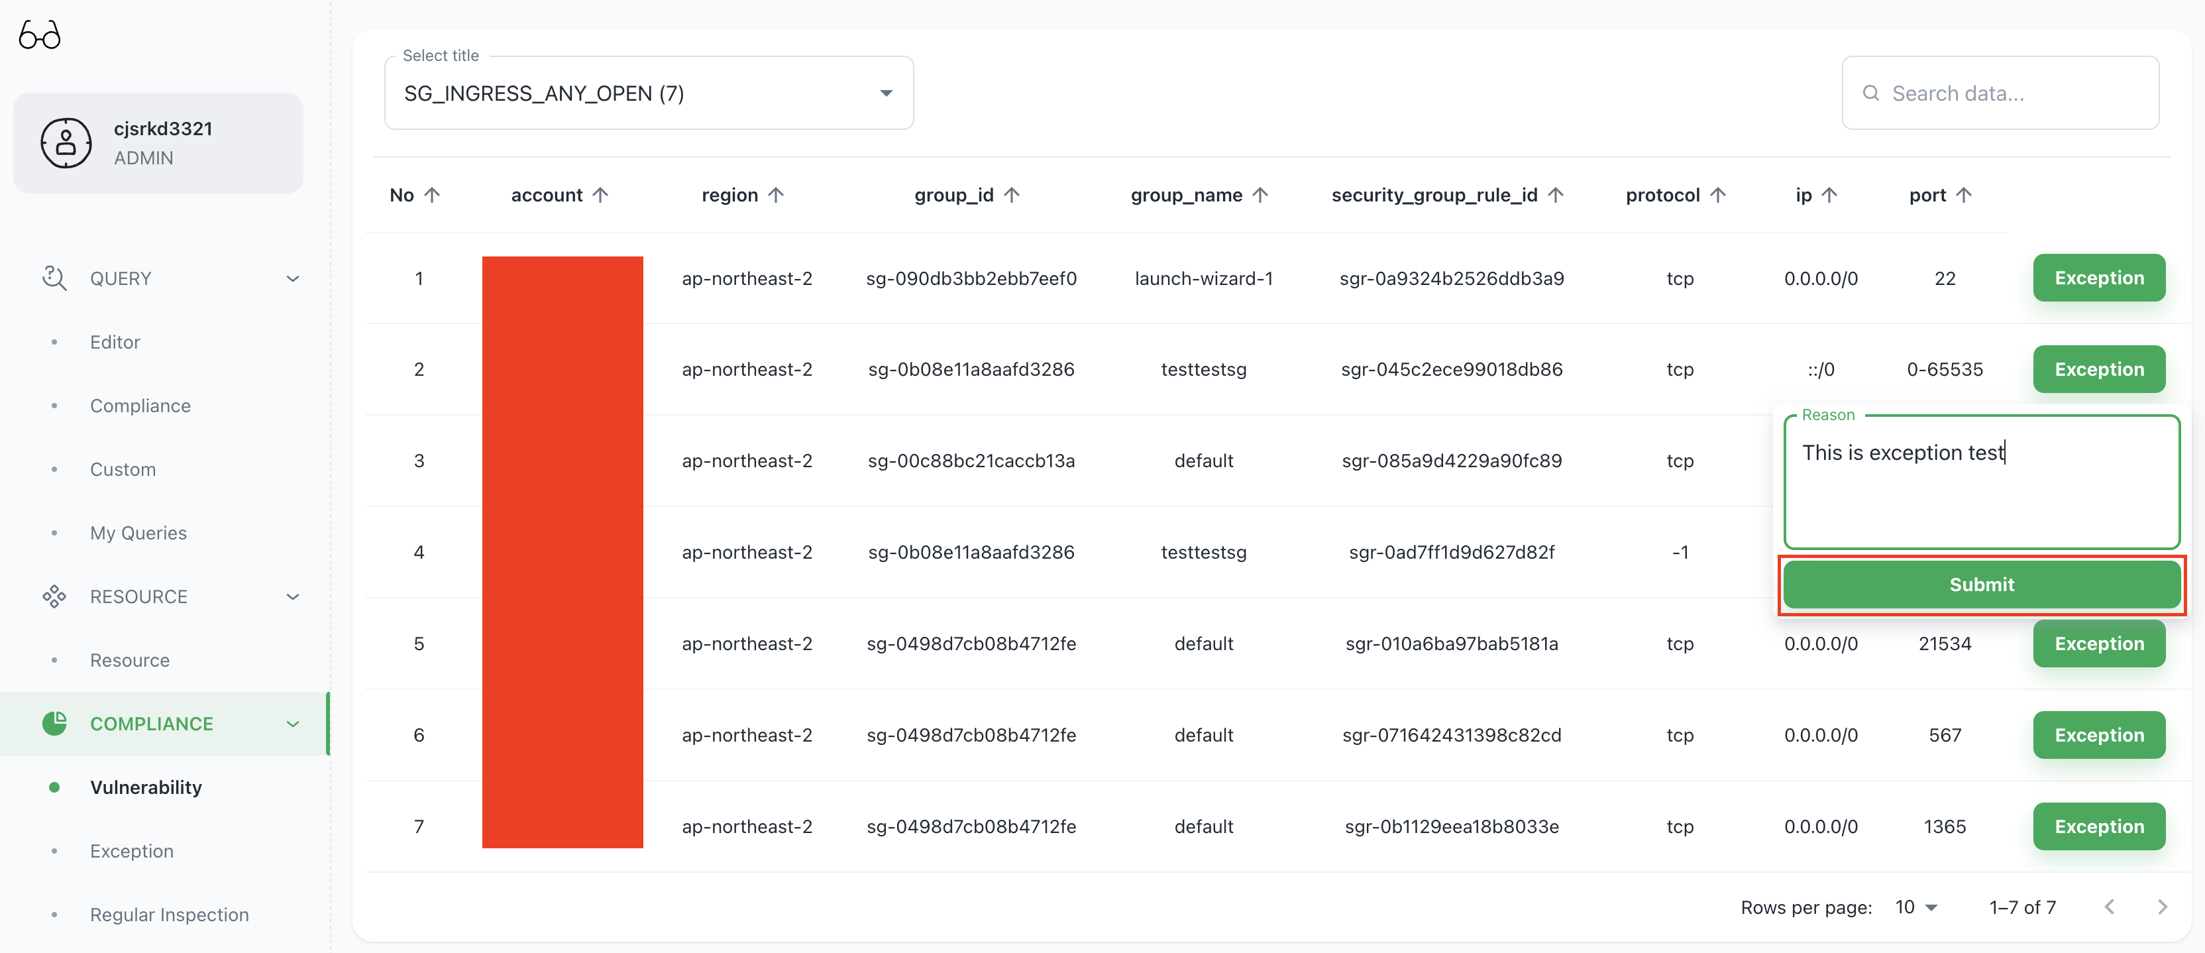This screenshot has height=953, width=2205.
Task: Click the search magnifier icon in the search box
Action: click(1871, 93)
